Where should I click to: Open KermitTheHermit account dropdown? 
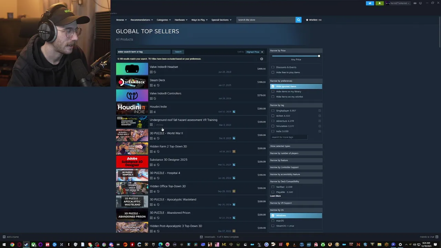click(399, 3)
